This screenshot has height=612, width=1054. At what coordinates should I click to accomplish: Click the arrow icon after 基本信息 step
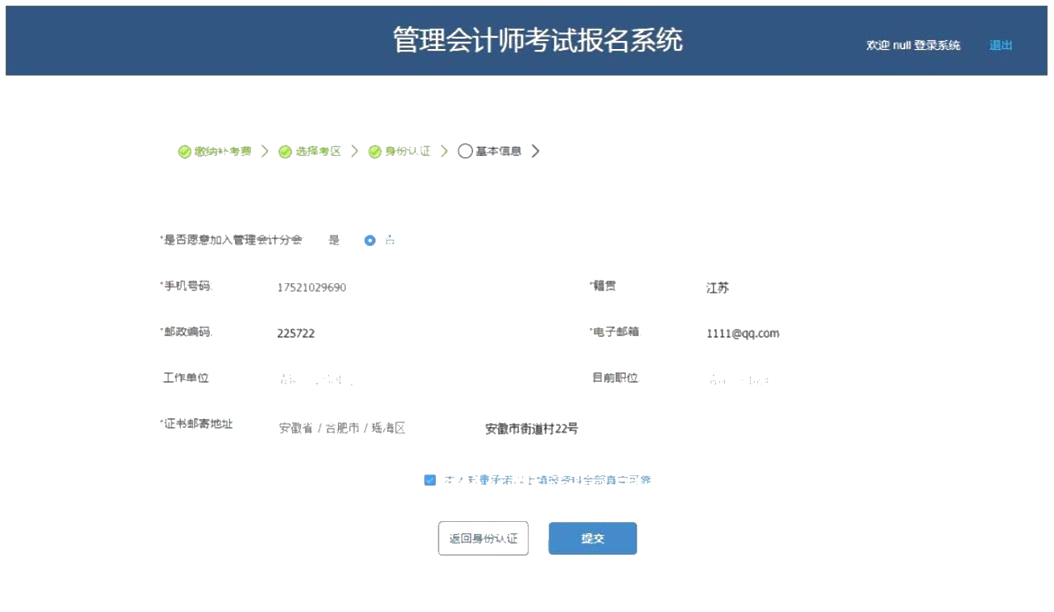coord(537,150)
